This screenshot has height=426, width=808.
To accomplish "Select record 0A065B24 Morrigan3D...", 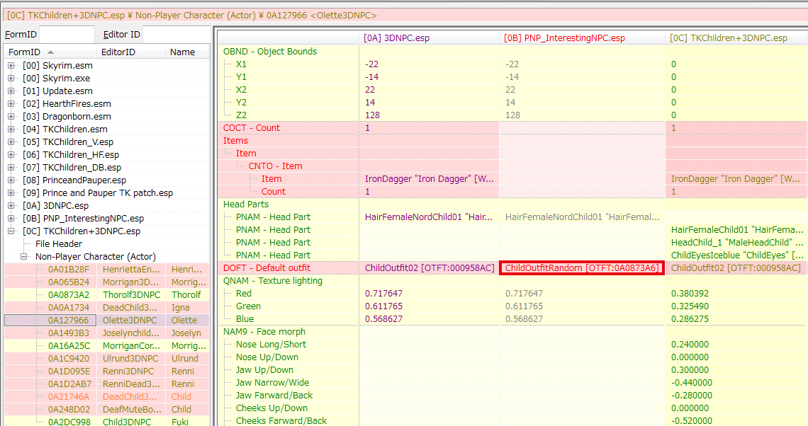I will [x=106, y=282].
